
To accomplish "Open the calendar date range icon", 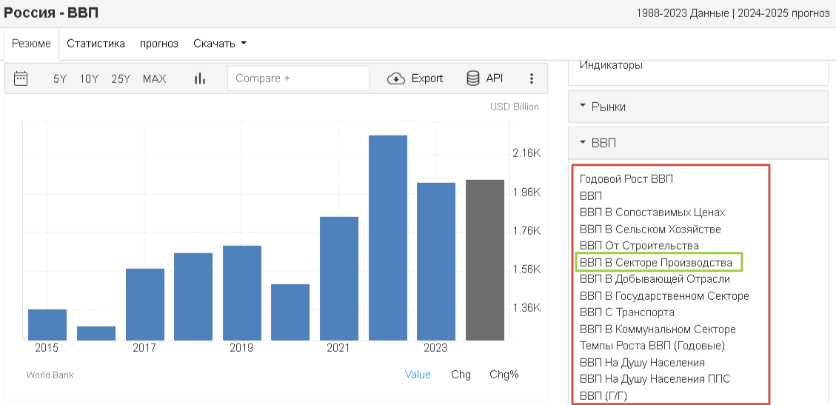I will click(21, 78).
